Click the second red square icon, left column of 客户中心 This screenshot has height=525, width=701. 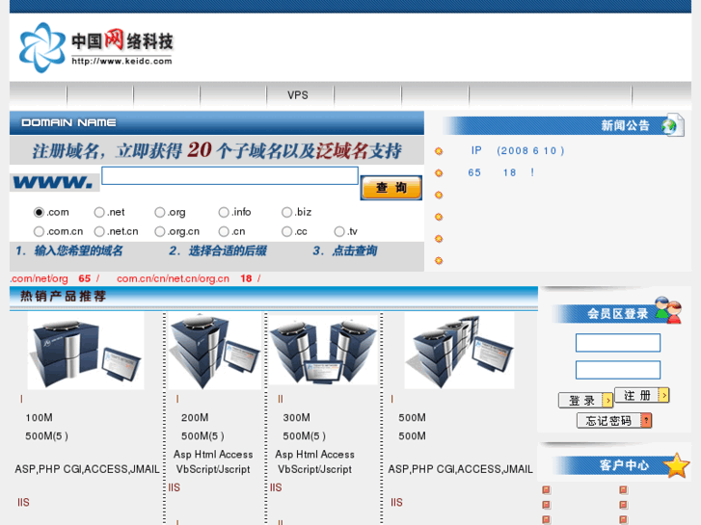pyautogui.click(x=547, y=505)
